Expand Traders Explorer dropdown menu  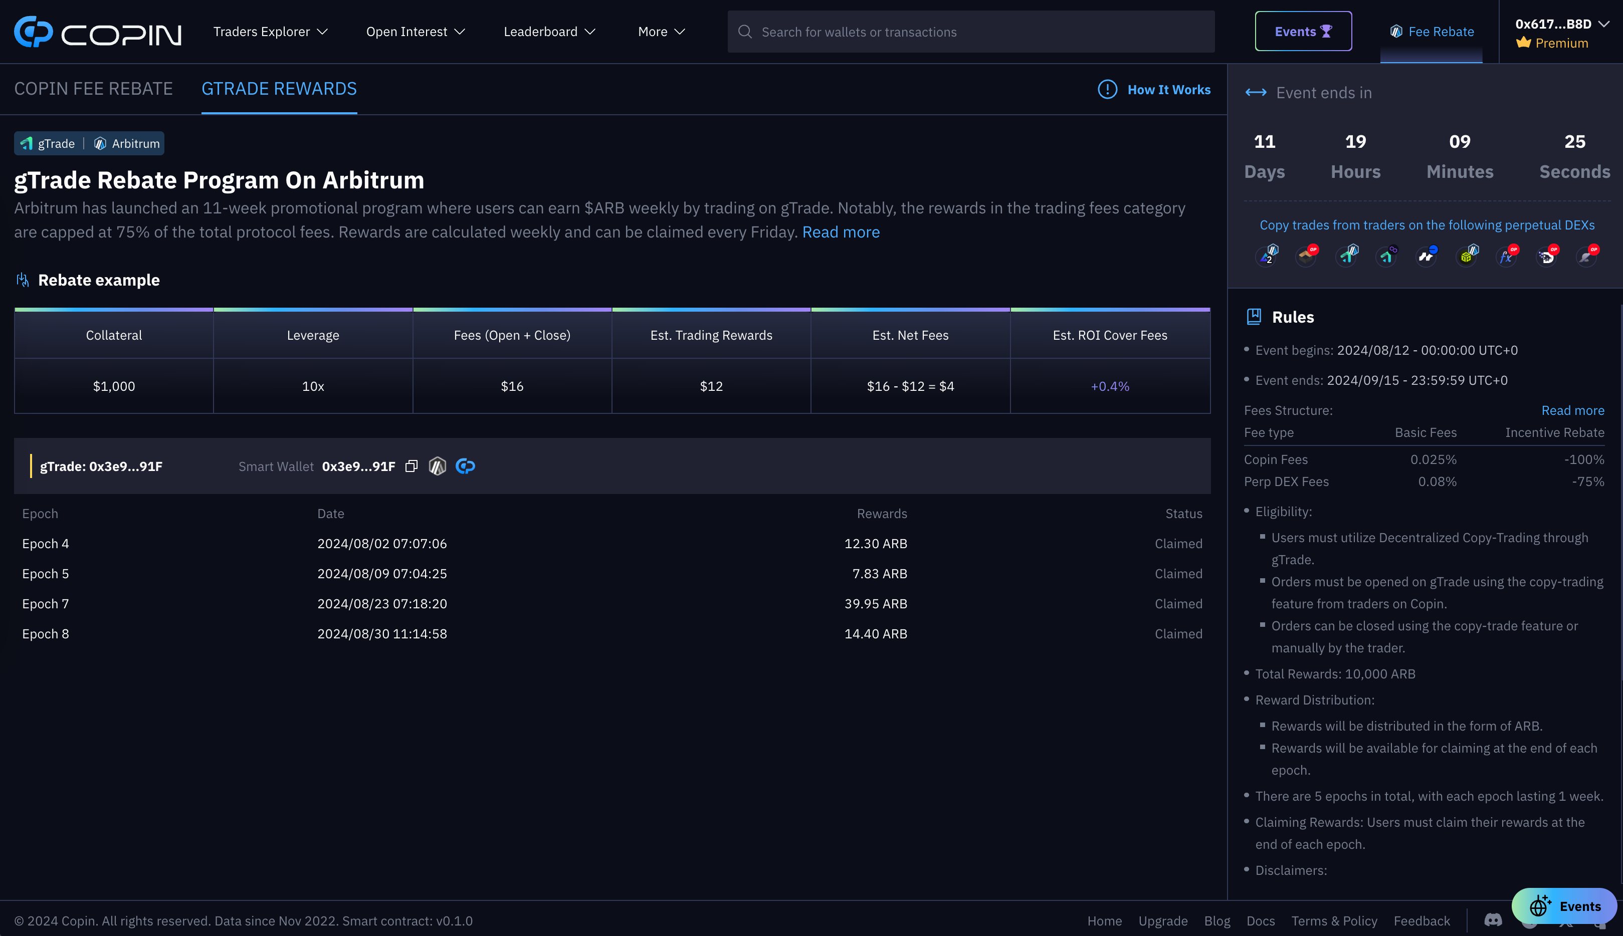[270, 32]
